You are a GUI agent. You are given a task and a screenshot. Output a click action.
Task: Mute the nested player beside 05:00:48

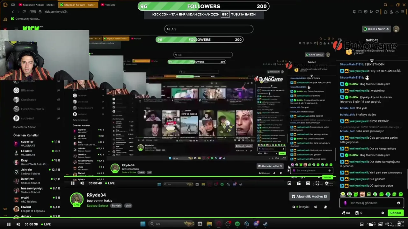(x=82, y=183)
